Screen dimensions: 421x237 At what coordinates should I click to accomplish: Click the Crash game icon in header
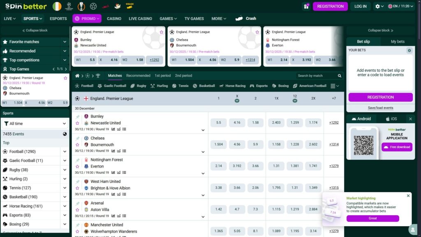(131, 6)
